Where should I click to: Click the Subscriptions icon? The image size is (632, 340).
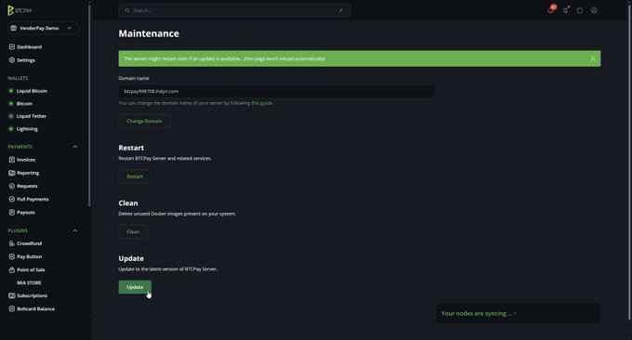click(x=12, y=295)
